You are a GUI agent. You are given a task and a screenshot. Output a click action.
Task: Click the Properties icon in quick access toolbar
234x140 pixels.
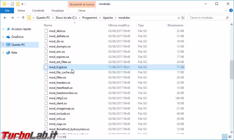12,4
